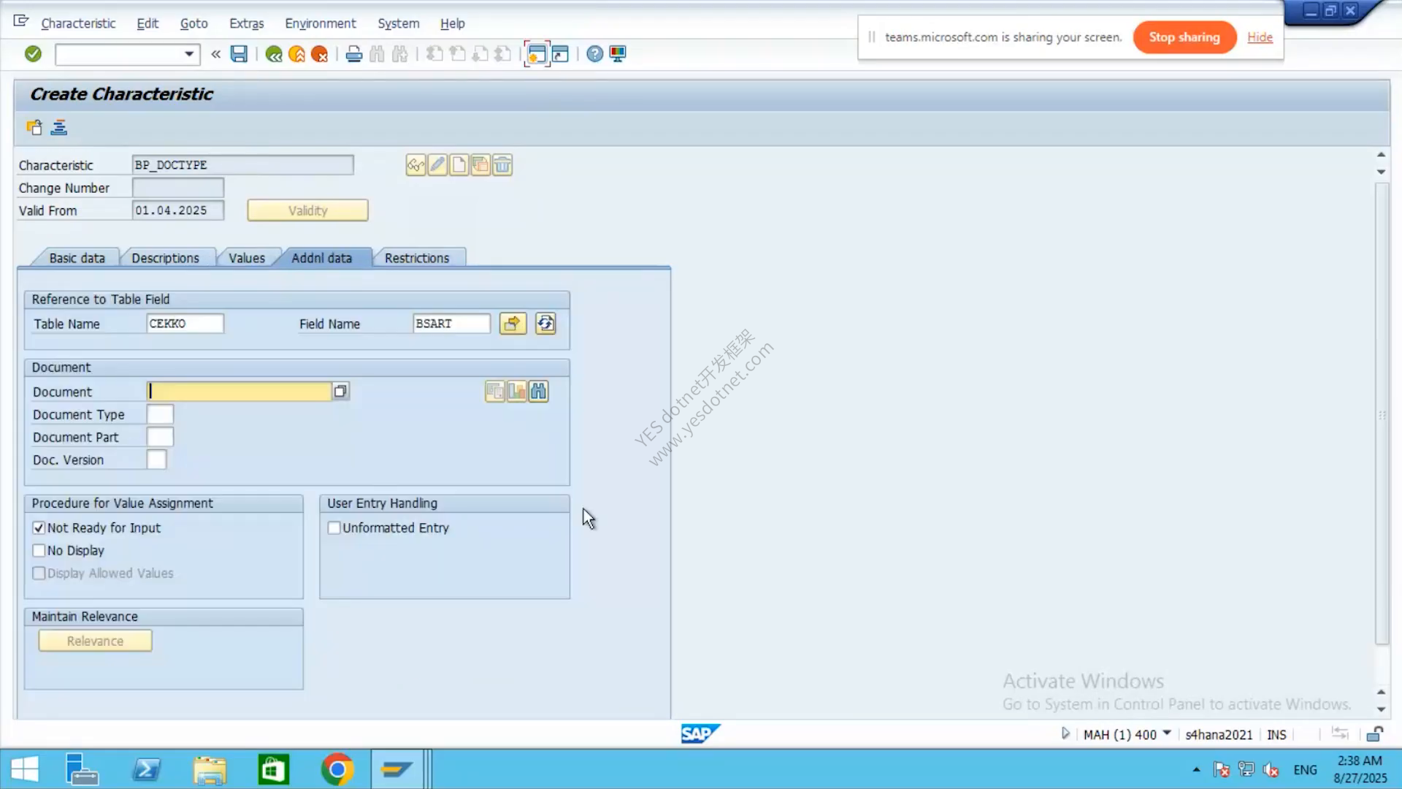This screenshot has width=1402, height=789.
Task: Enable the No Display checkbox
Action: tap(39, 550)
